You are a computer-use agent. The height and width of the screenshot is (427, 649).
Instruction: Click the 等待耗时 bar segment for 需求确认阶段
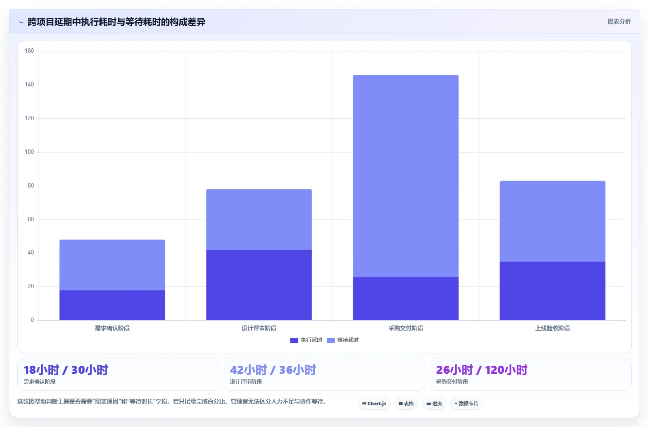pyautogui.click(x=112, y=265)
